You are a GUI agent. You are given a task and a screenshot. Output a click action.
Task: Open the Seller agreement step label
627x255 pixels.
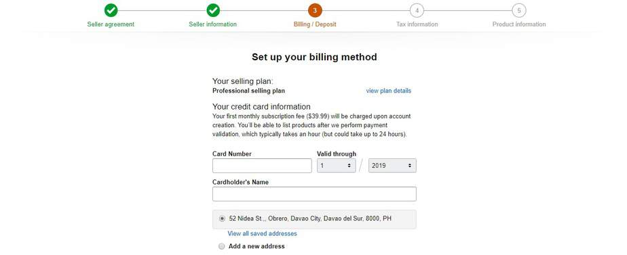[x=111, y=24]
